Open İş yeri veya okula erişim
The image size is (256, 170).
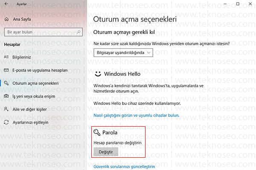[34, 96]
